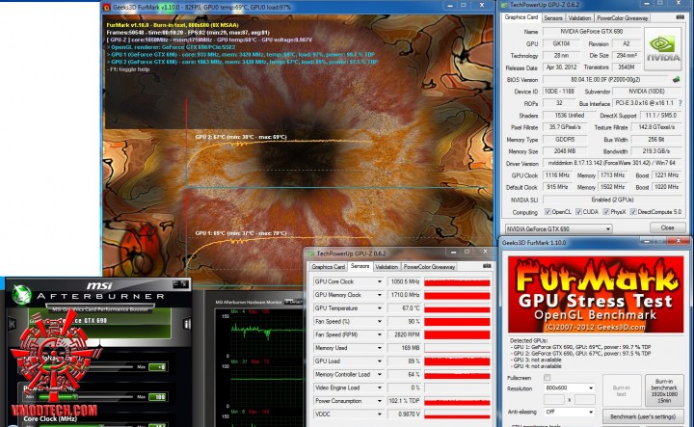Toggle the CUDA checkbox

[x=578, y=212]
